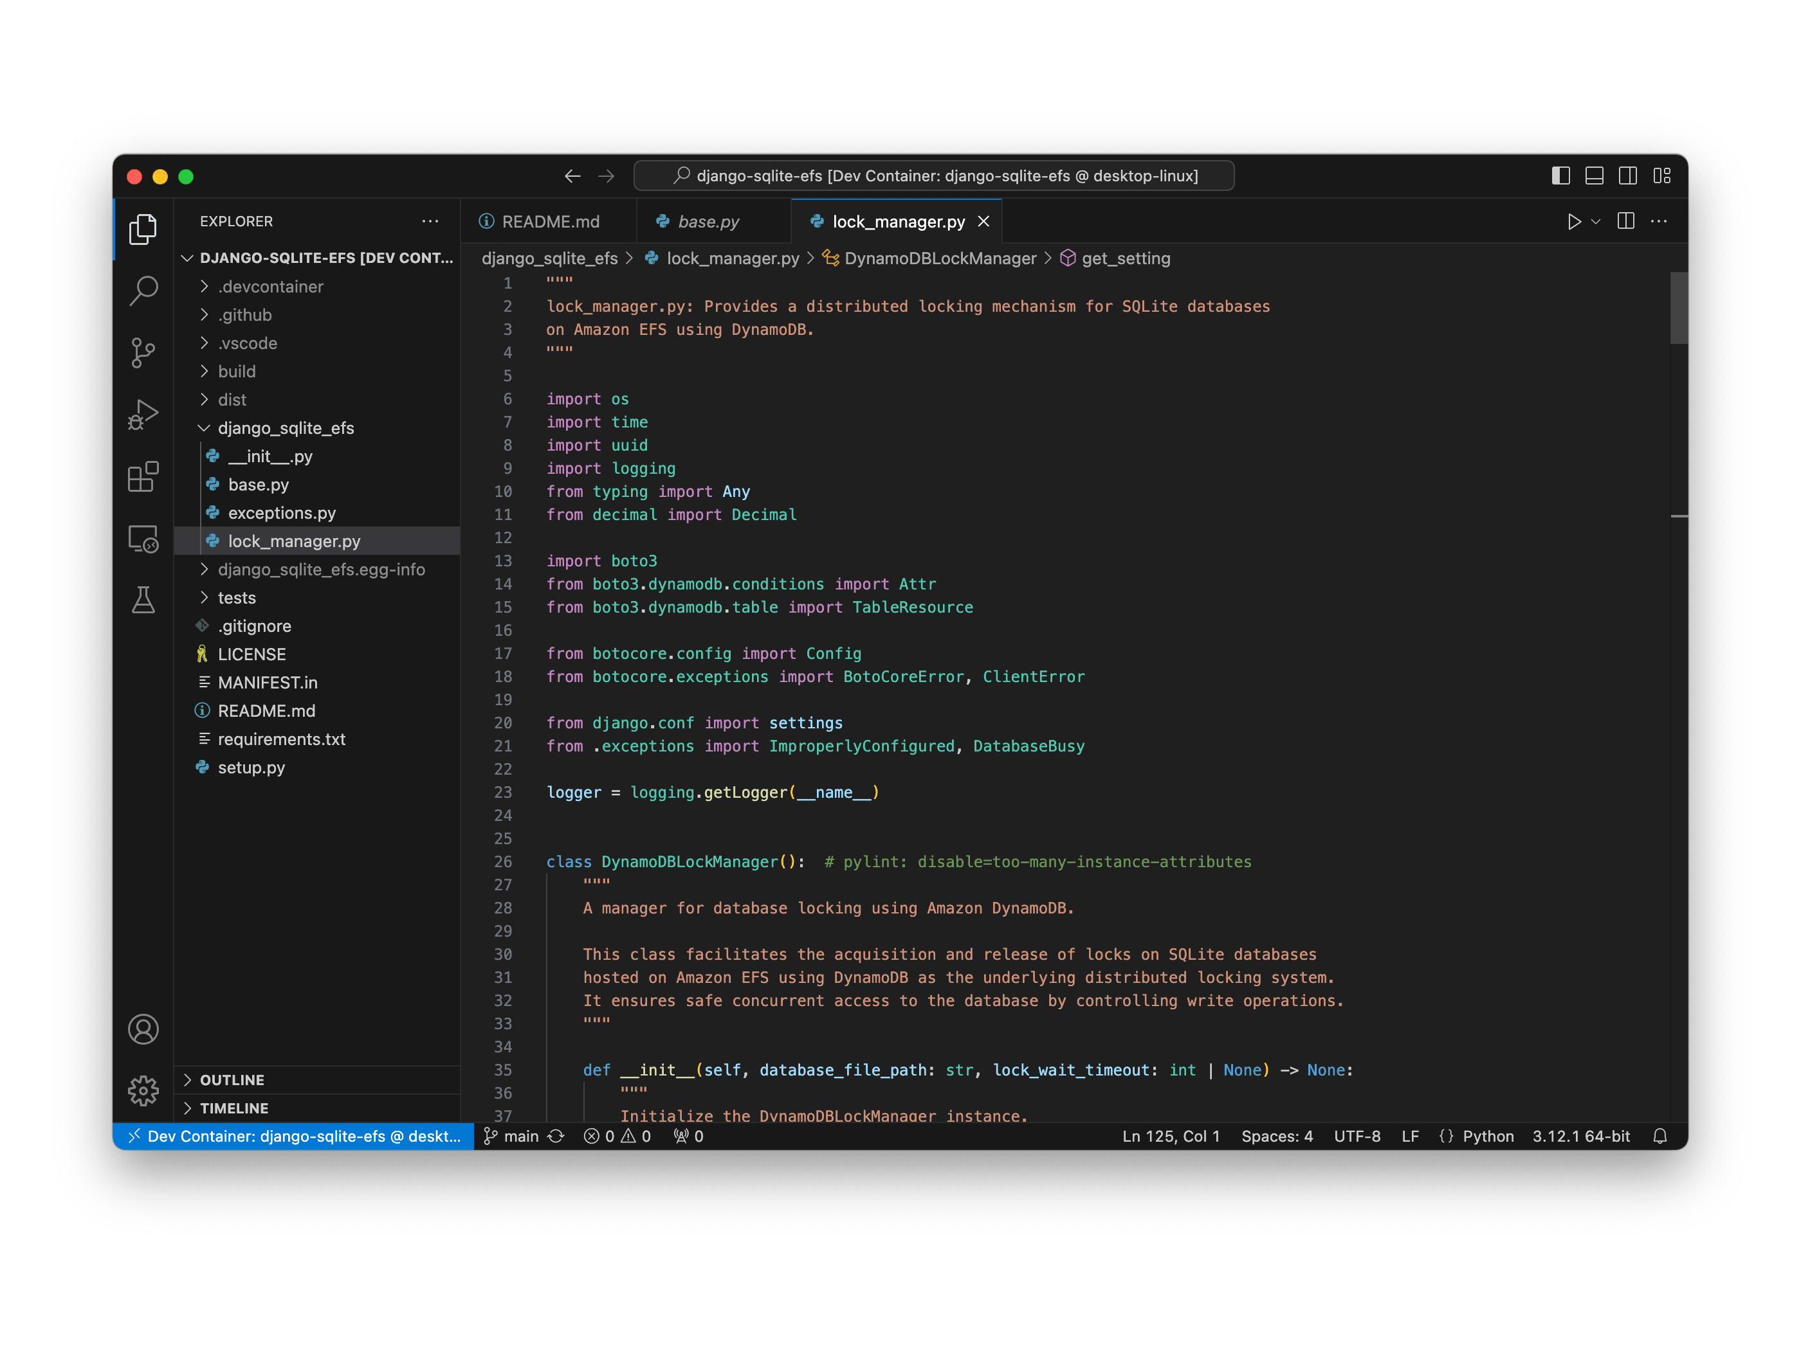Viewport: 1801px width, 1350px height.
Task: Click the command center search field
Action: pyautogui.click(x=934, y=175)
